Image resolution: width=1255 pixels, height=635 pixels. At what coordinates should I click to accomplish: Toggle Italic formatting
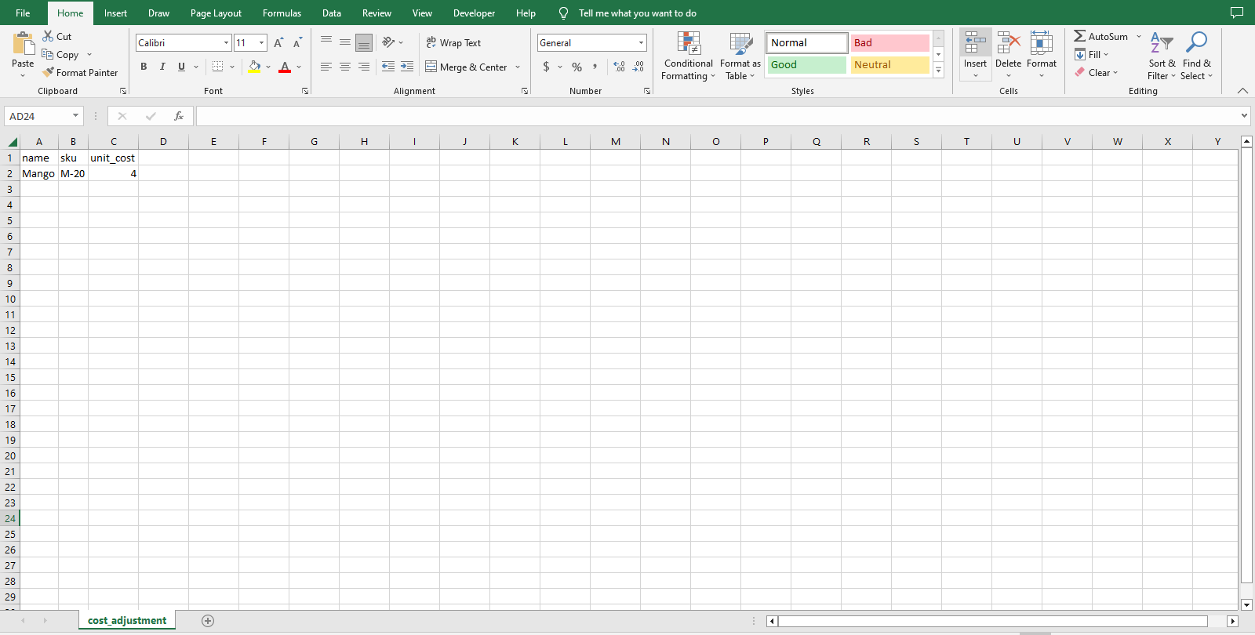click(x=162, y=67)
